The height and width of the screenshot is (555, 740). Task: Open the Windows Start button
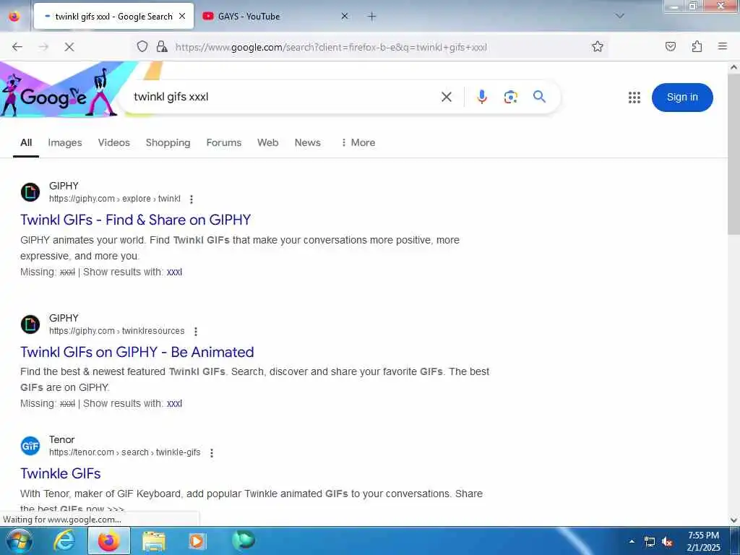(x=19, y=541)
